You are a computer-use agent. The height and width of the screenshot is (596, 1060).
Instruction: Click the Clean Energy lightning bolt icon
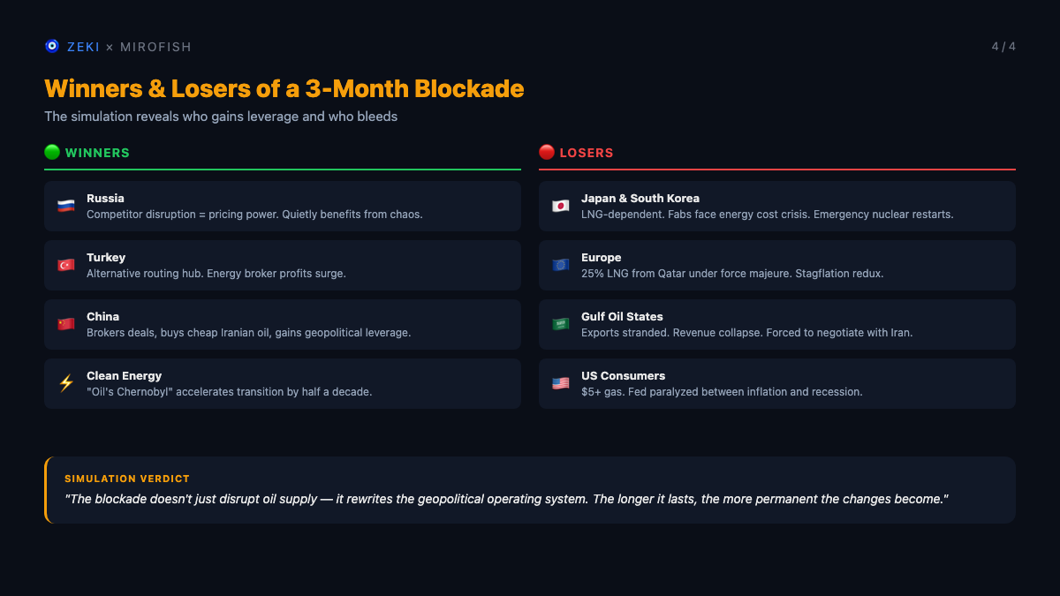click(x=66, y=383)
